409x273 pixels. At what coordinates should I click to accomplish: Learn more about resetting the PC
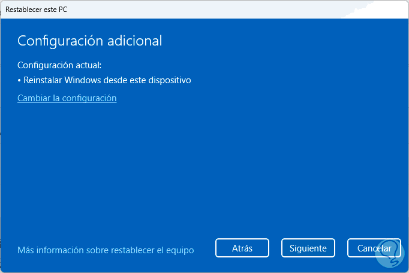point(106,250)
